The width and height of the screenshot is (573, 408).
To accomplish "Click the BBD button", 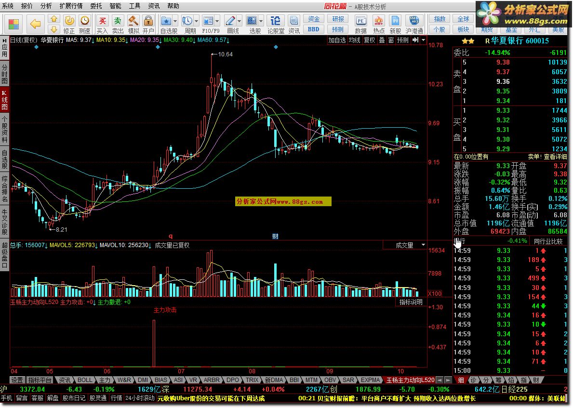I will tap(314, 29).
